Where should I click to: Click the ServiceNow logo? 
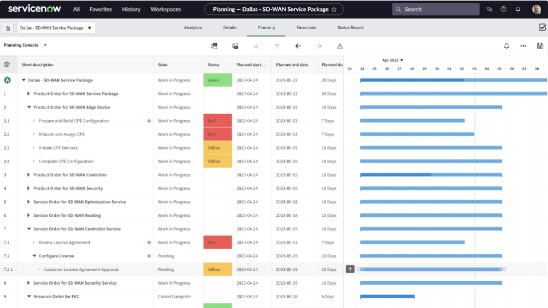click(34, 9)
